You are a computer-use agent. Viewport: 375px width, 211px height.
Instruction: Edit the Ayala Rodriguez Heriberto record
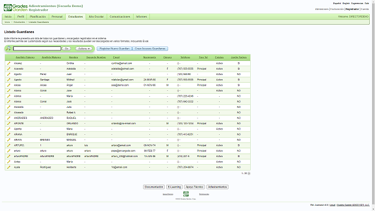pyautogui.click(x=9, y=167)
